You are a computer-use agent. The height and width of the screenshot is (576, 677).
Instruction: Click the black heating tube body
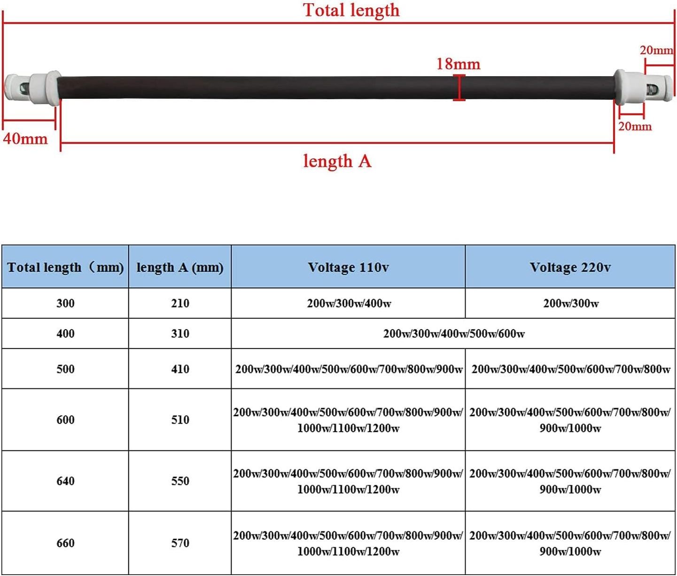[337, 88]
